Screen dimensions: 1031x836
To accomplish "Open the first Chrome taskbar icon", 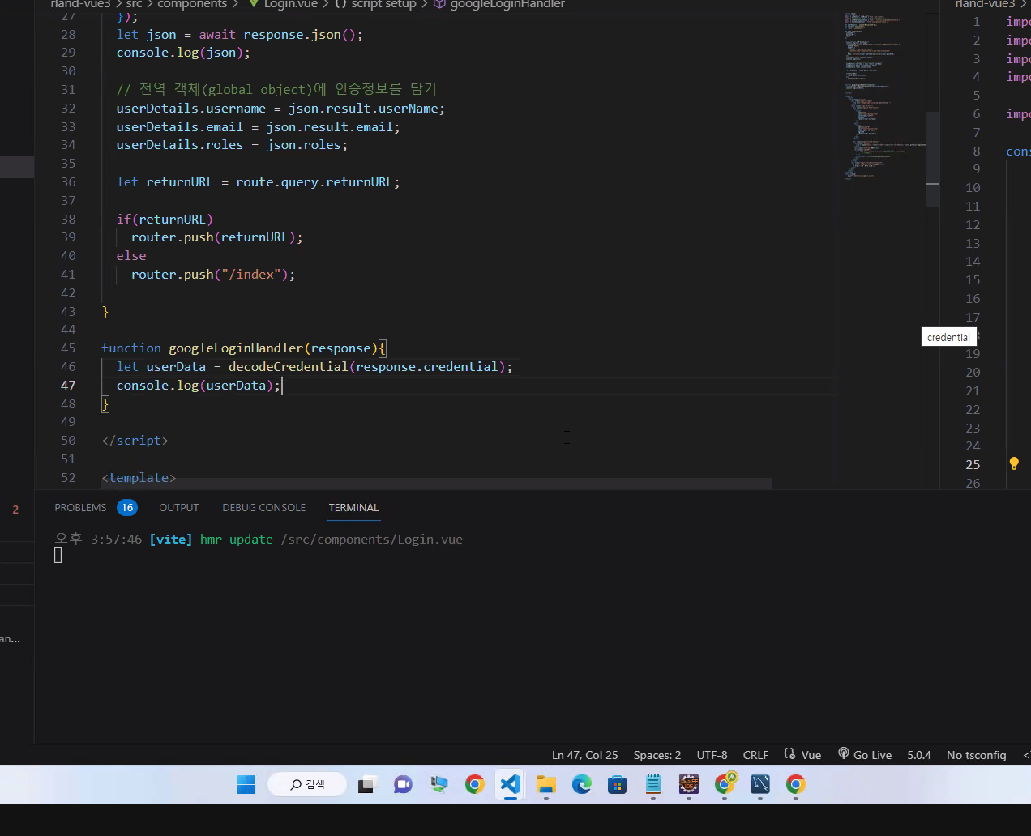I will pyautogui.click(x=474, y=784).
